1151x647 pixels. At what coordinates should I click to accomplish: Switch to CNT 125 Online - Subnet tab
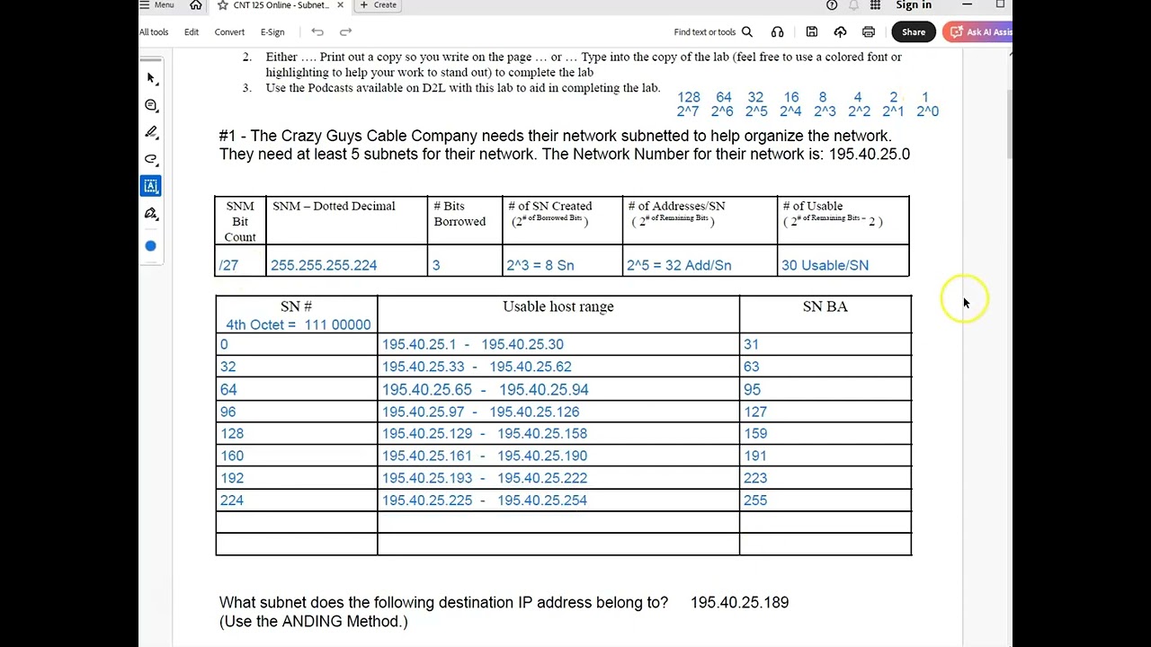[281, 5]
